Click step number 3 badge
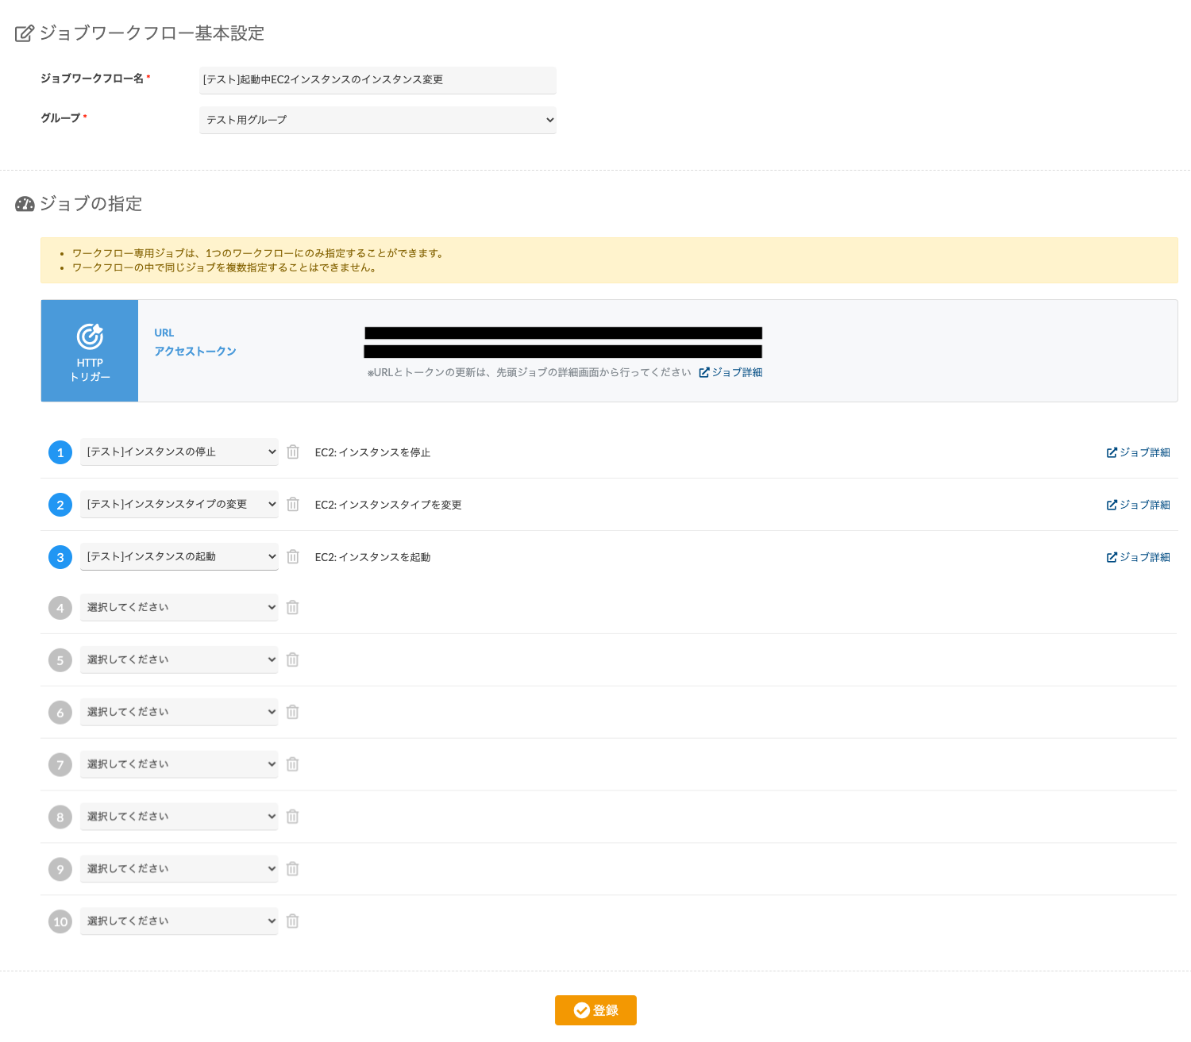Image resolution: width=1191 pixels, height=1042 pixels. (60, 557)
